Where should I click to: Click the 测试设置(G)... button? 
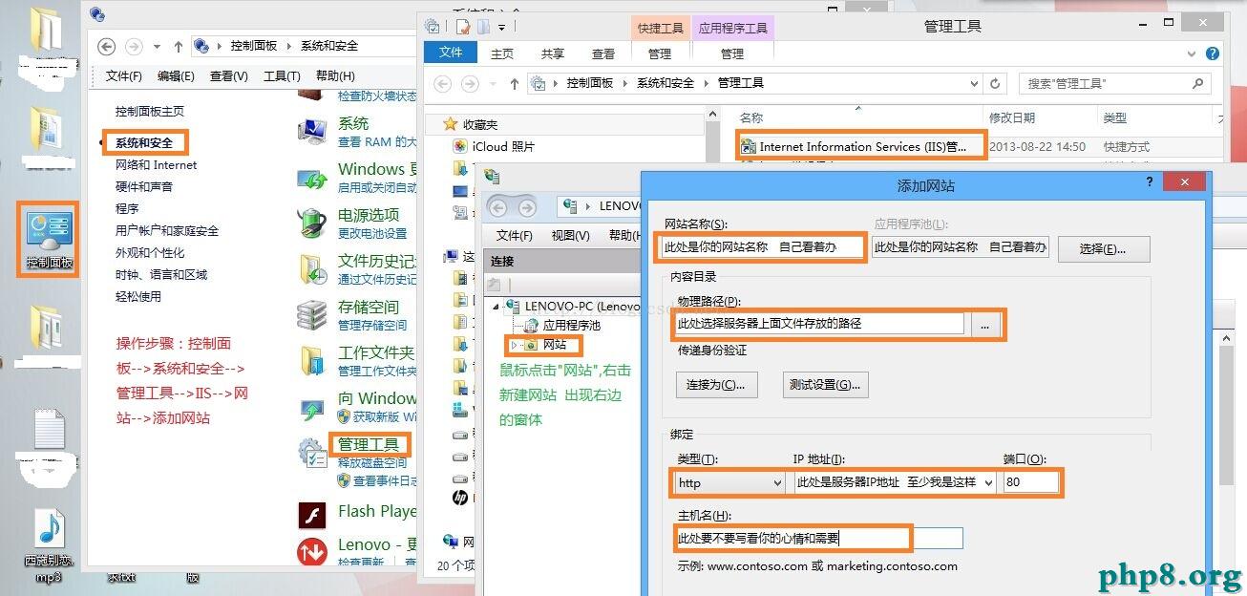coord(824,385)
